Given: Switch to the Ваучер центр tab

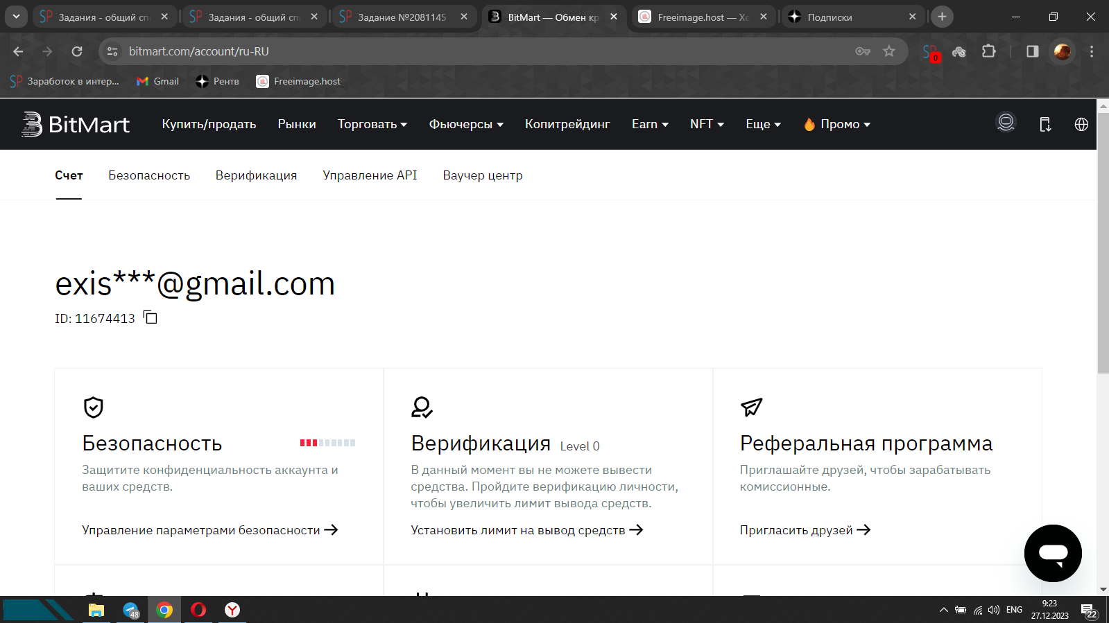Looking at the screenshot, I should tap(483, 175).
